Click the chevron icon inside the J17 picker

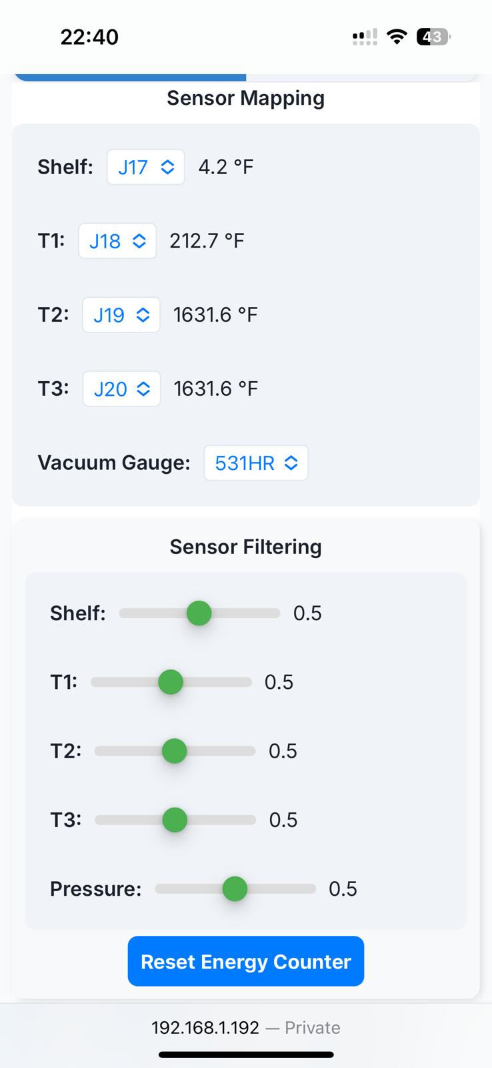tap(166, 167)
